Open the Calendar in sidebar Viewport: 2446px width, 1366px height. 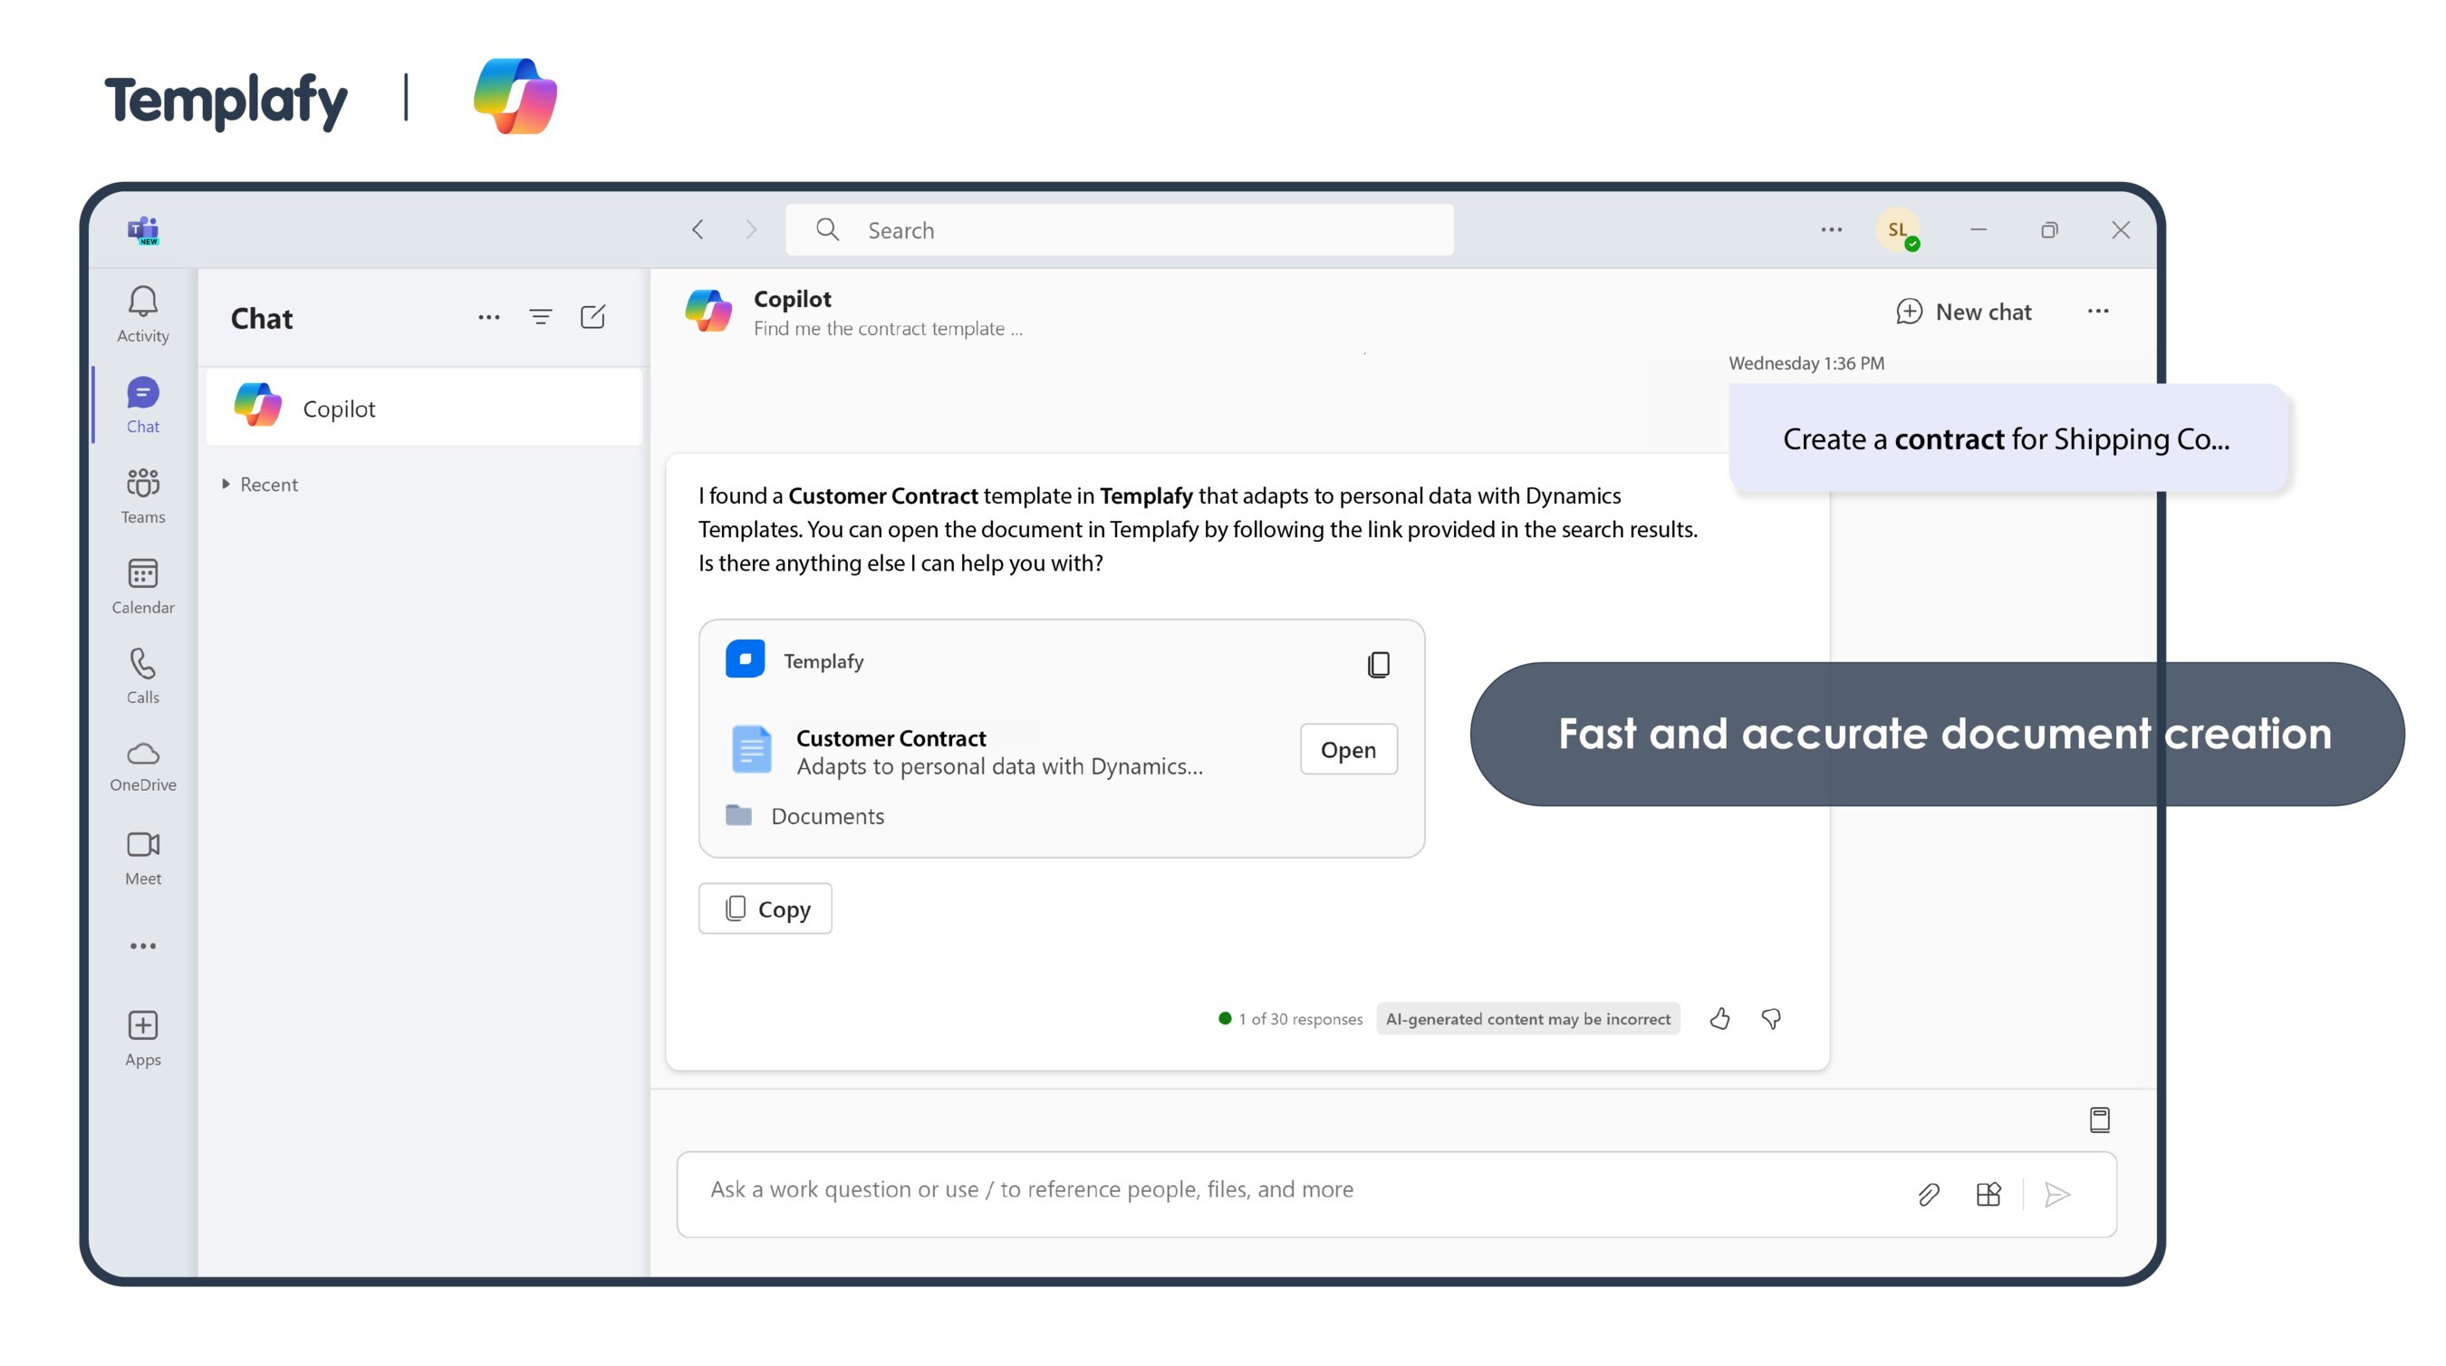tap(142, 586)
